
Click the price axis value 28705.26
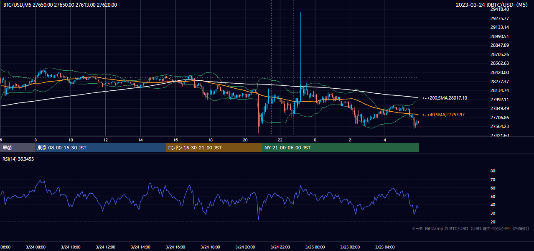tap(499, 54)
